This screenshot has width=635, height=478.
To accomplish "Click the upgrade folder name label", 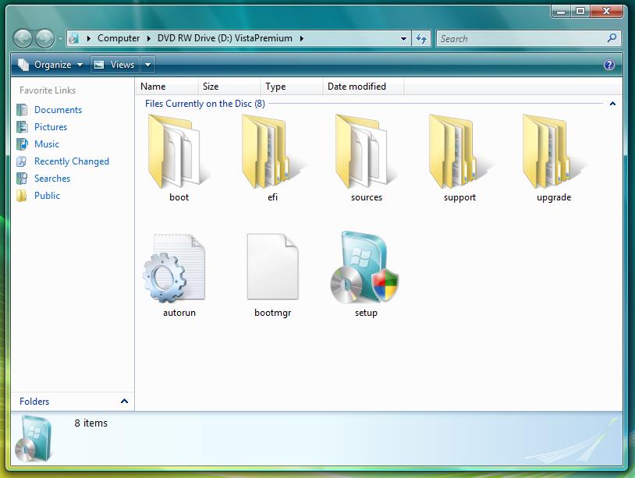I will (x=554, y=197).
